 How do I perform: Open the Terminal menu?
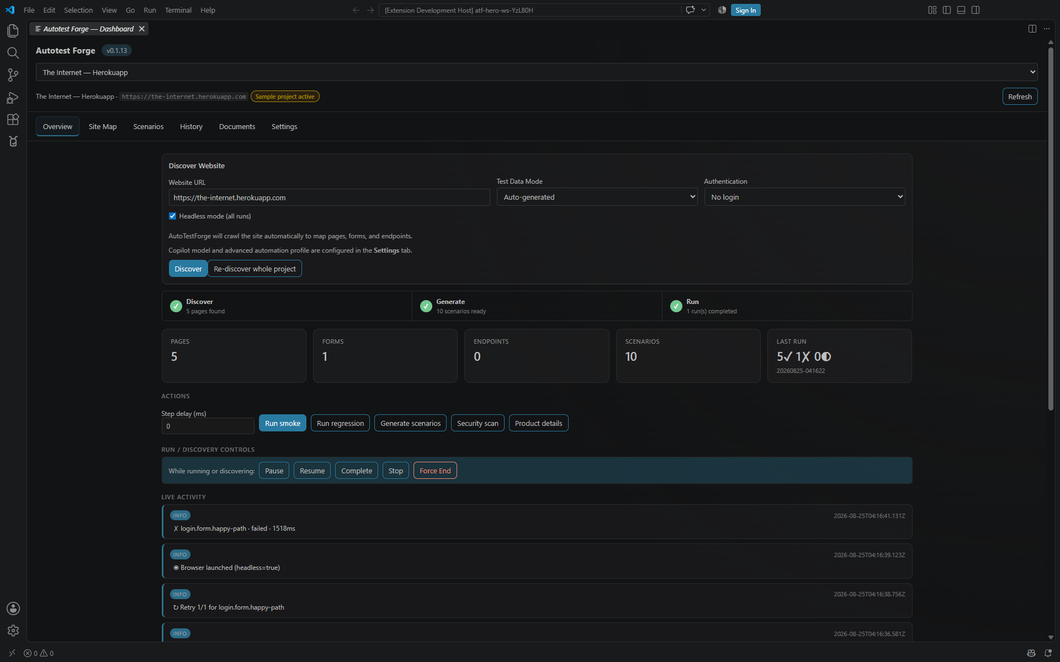point(178,10)
